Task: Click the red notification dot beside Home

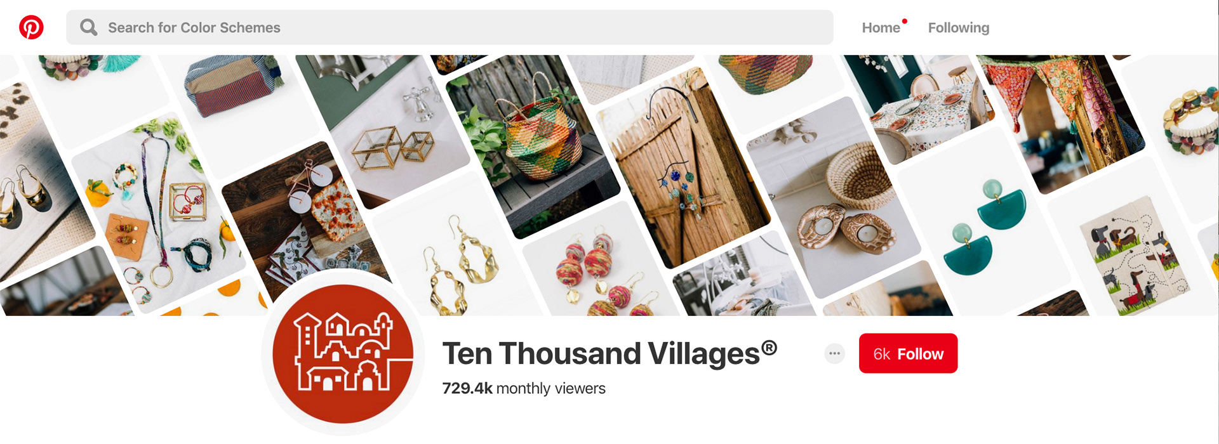Action: (x=905, y=21)
